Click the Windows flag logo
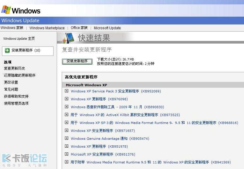Screen dimensions: 244x169 pos(6,10)
